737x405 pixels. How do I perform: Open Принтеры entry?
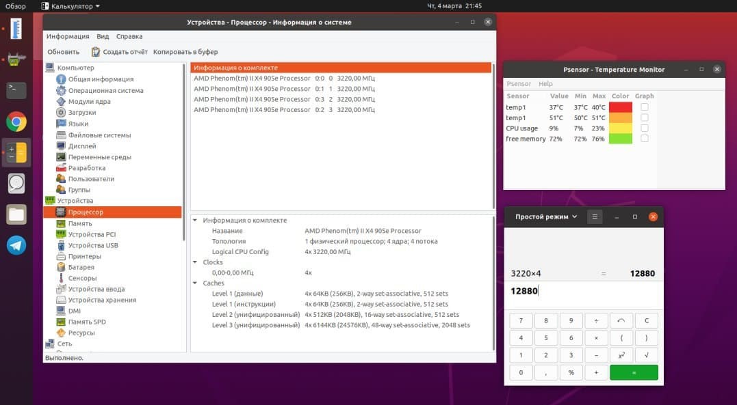click(85, 256)
